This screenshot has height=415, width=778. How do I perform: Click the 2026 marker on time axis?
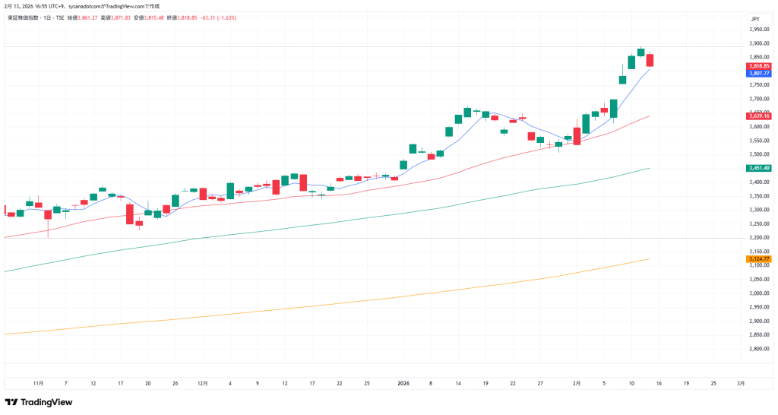pyautogui.click(x=404, y=384)
